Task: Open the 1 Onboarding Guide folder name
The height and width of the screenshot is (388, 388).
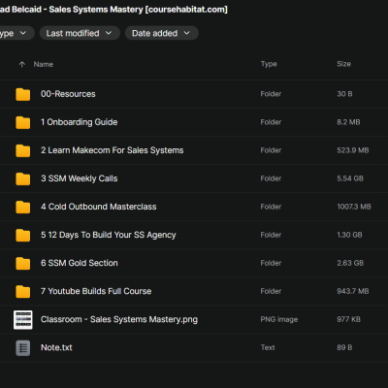Action: [x=79, y=122]
